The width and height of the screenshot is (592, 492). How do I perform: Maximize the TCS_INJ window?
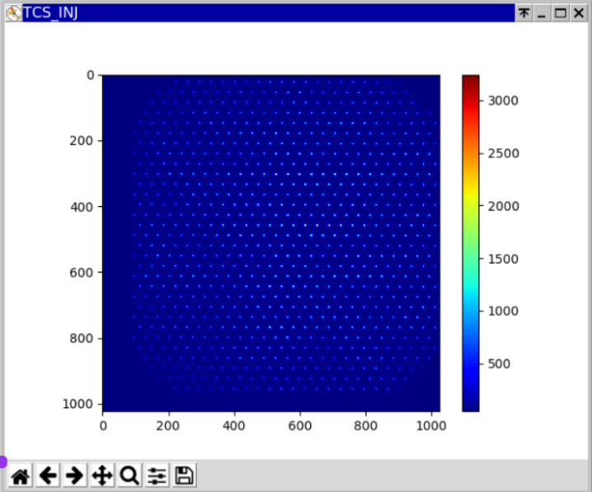(560, 13)
